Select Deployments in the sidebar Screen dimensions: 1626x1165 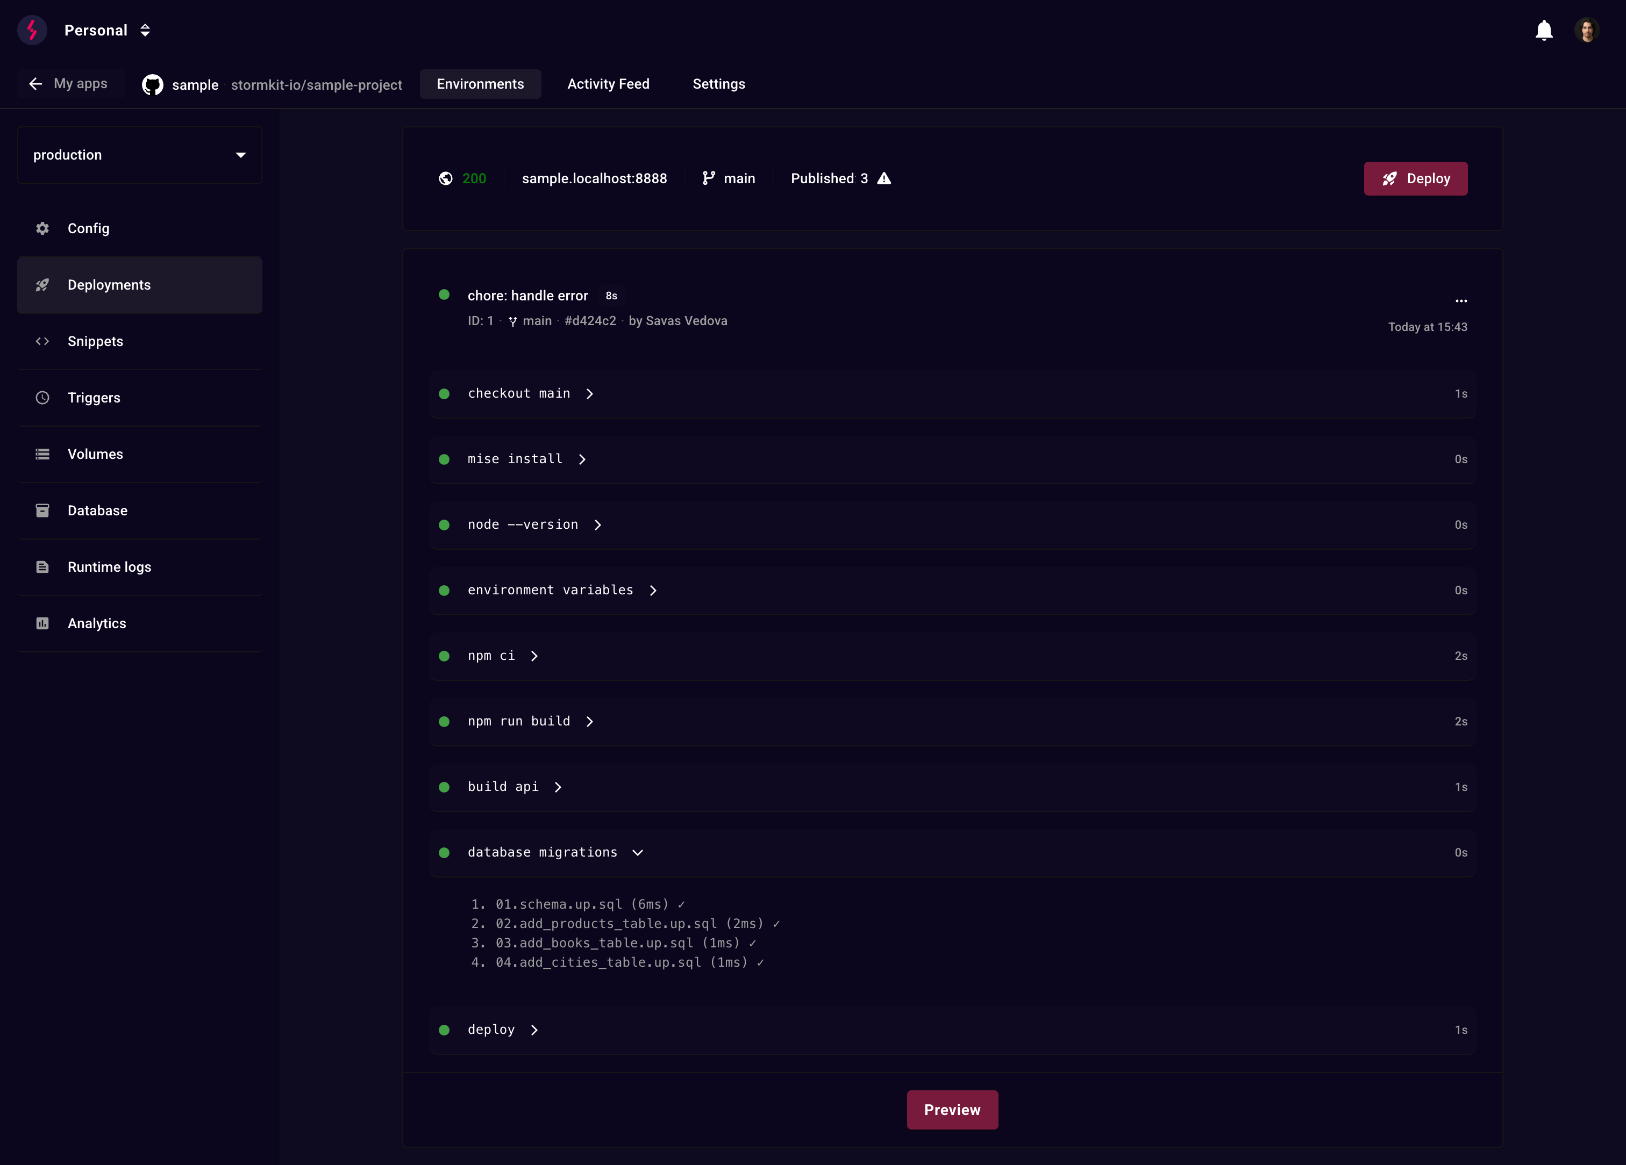pyautogui.click(x=109, y=284)
